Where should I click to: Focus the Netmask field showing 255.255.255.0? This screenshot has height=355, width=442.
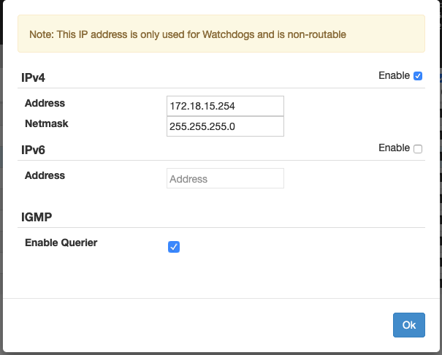225,126
